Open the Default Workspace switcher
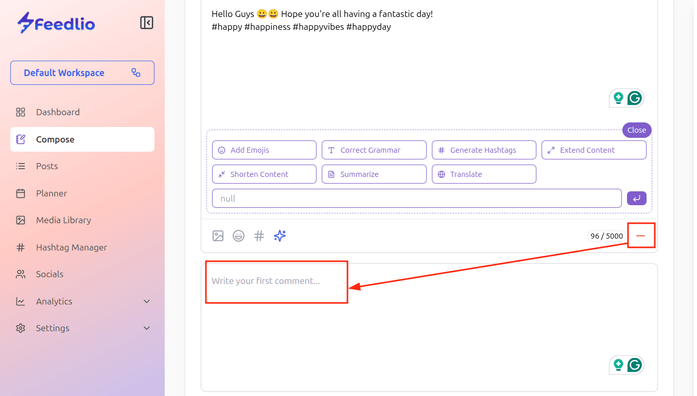 pos(82,73)
